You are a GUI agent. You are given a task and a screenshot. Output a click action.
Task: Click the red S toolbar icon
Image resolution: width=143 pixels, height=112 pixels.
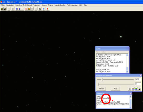[x=26, y=9]
